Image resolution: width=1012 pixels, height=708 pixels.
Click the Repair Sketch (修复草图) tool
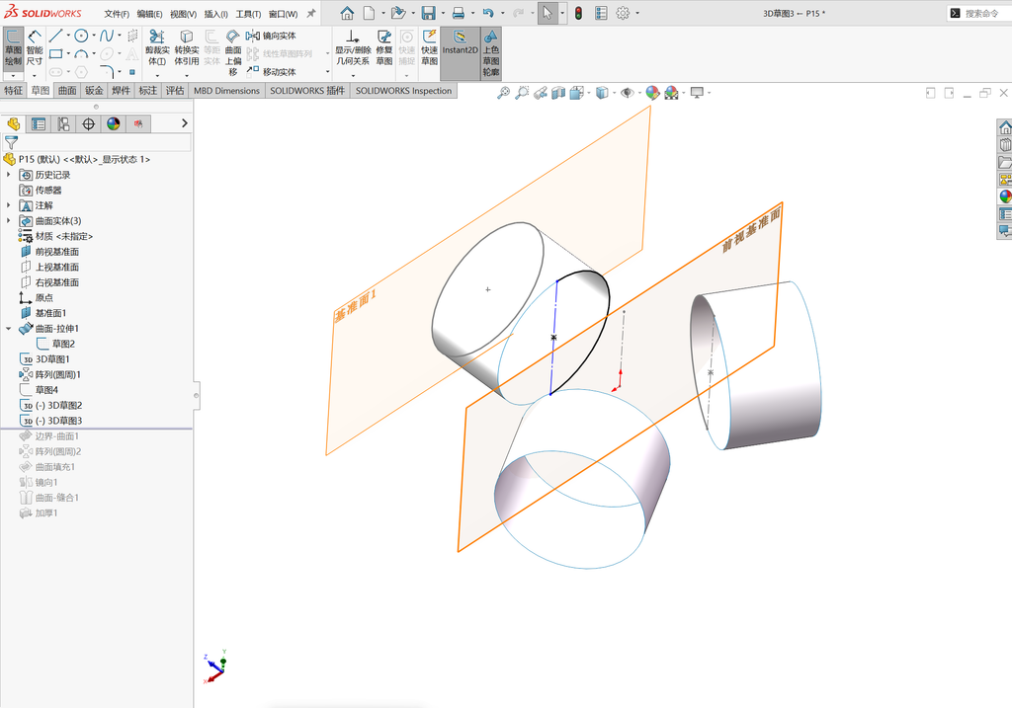pos(384,48)
